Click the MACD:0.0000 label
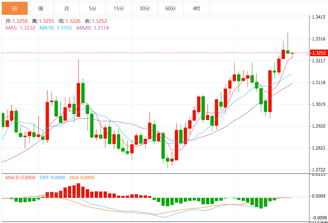328x223 pixels. tap(20, 178)
